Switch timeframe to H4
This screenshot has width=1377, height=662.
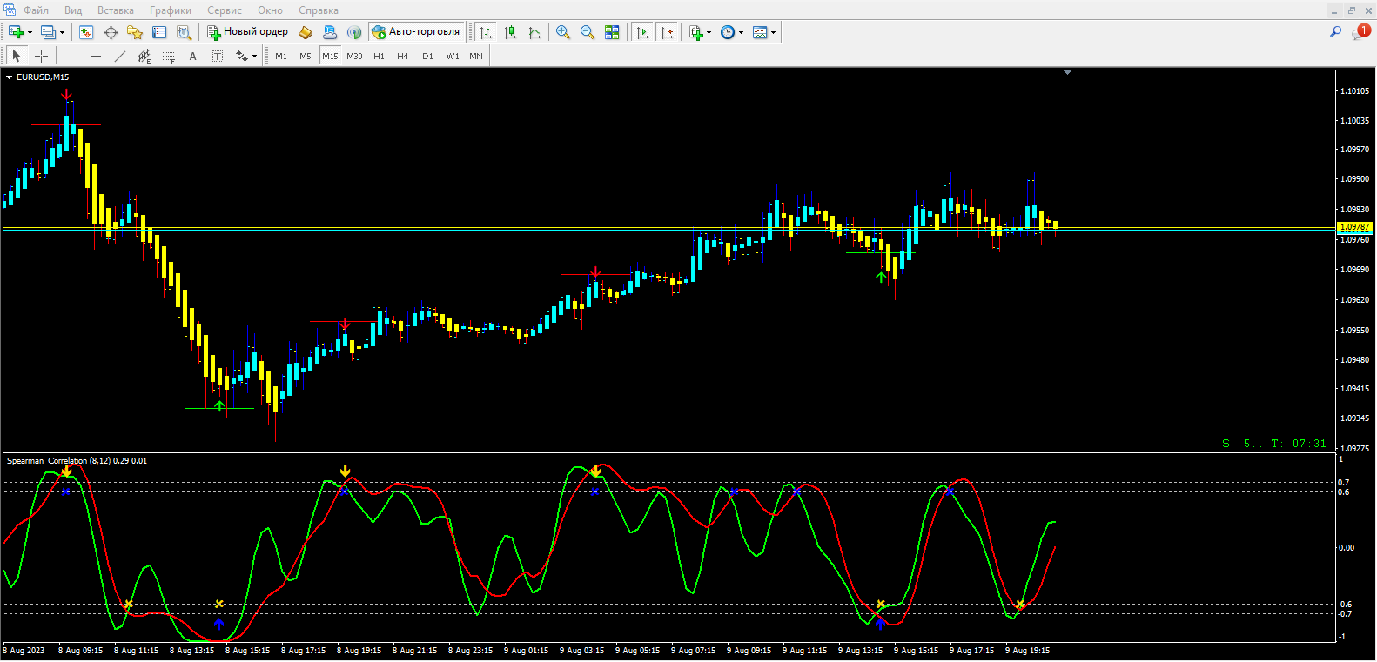tap(403, 56)
